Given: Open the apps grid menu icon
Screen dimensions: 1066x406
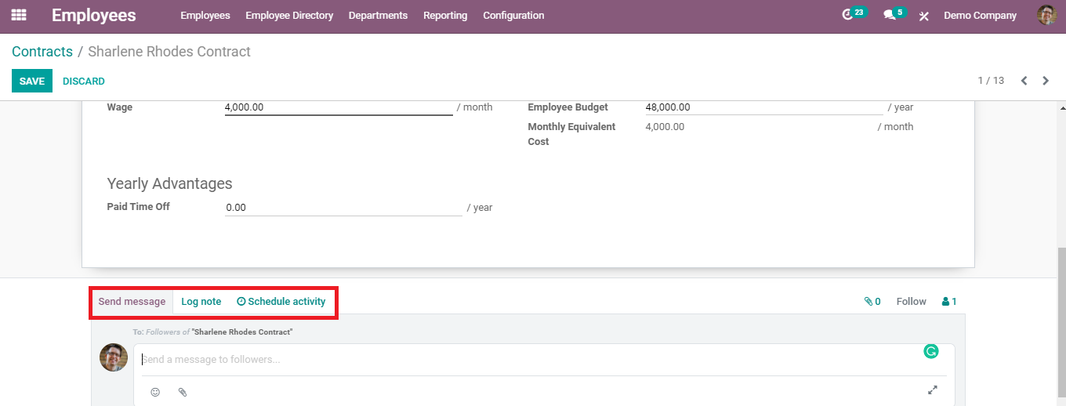Looking at the screenshot, I should (18, 15).
